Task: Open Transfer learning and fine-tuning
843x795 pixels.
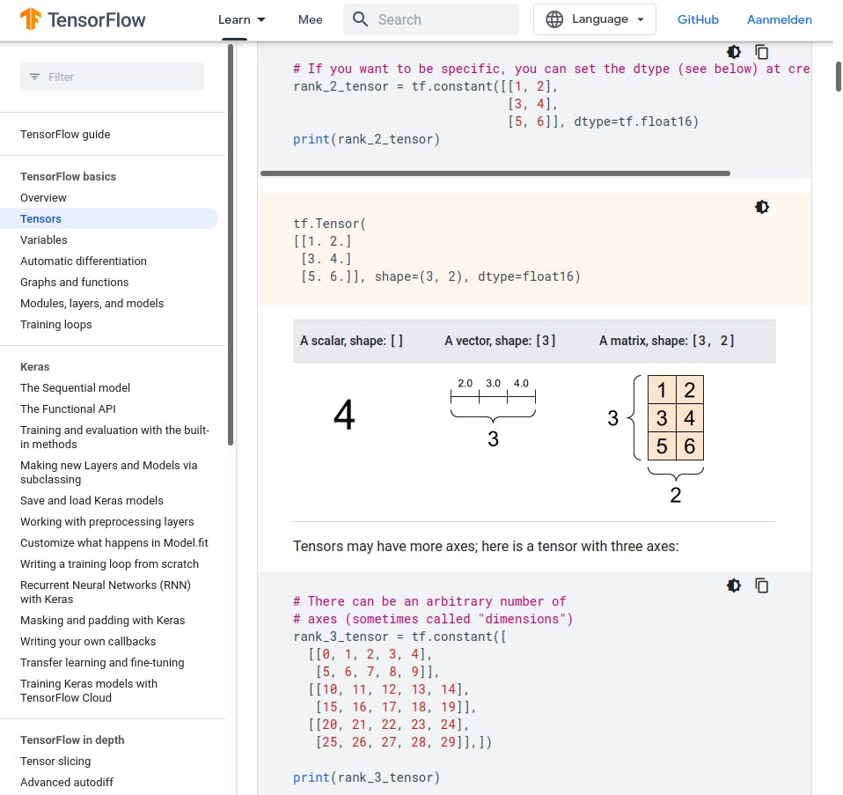Action: [102, 663]
